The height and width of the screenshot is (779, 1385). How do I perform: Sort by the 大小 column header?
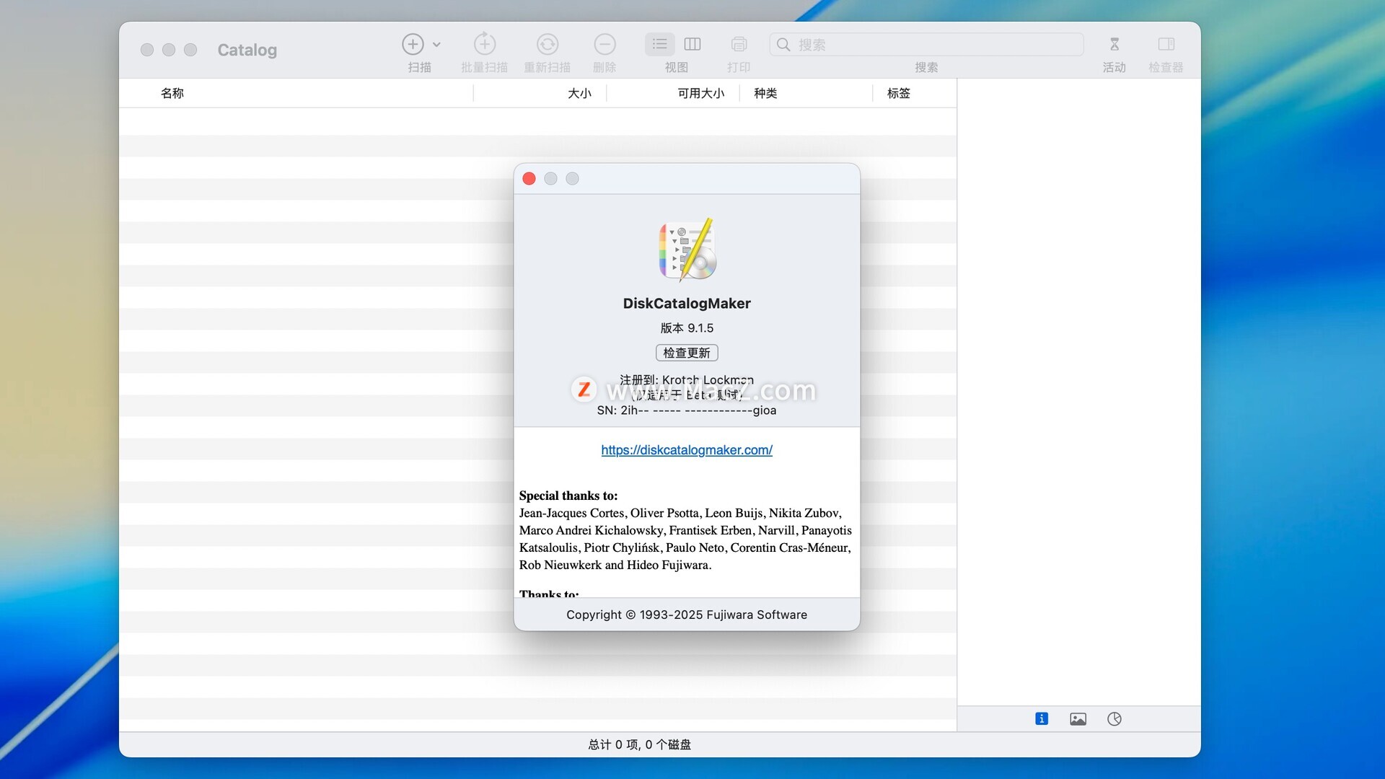pos(579,93)
